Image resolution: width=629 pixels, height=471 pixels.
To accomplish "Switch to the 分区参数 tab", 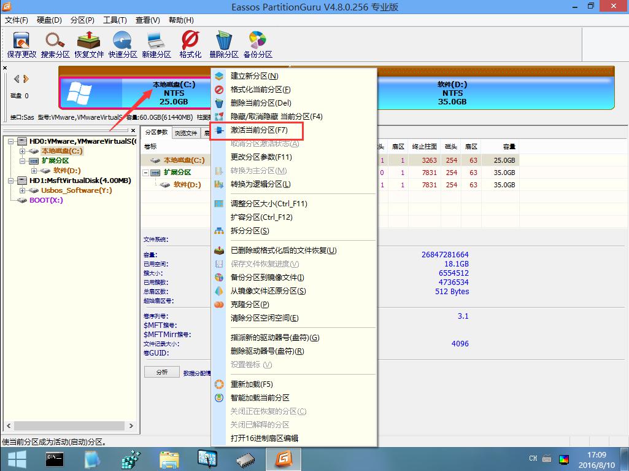I will point(156,132).
